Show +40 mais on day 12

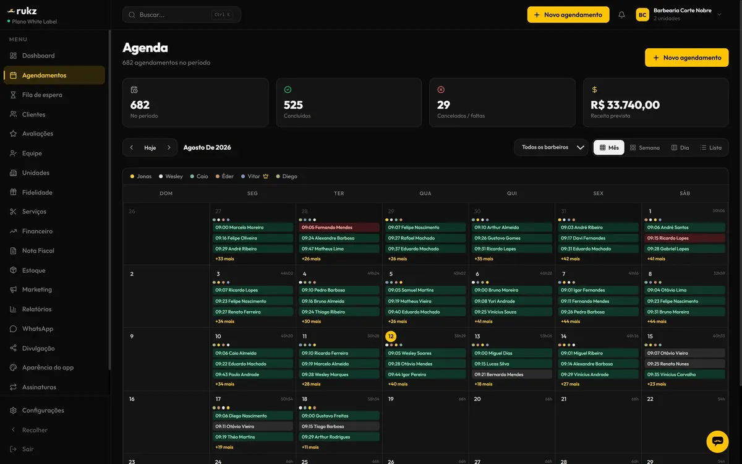tap(398, 384)
